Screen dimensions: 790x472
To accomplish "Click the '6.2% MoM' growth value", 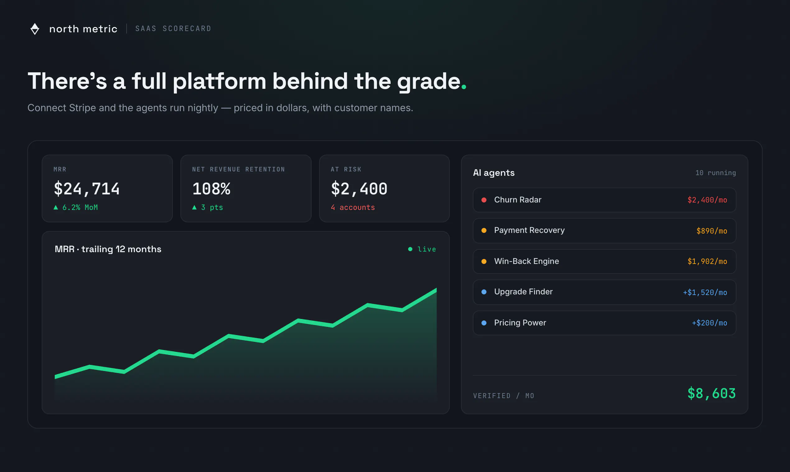I will pos(80,207).
